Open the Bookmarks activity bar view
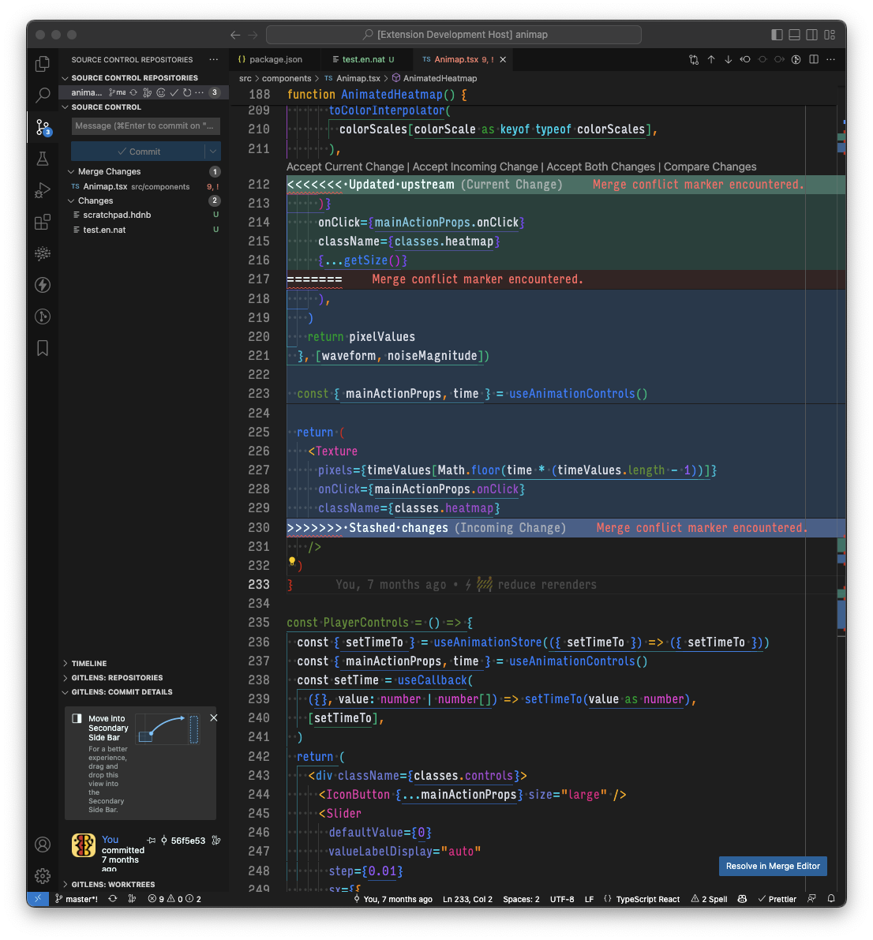This screenshot has height=940, width=873. [x=43, y=348]
